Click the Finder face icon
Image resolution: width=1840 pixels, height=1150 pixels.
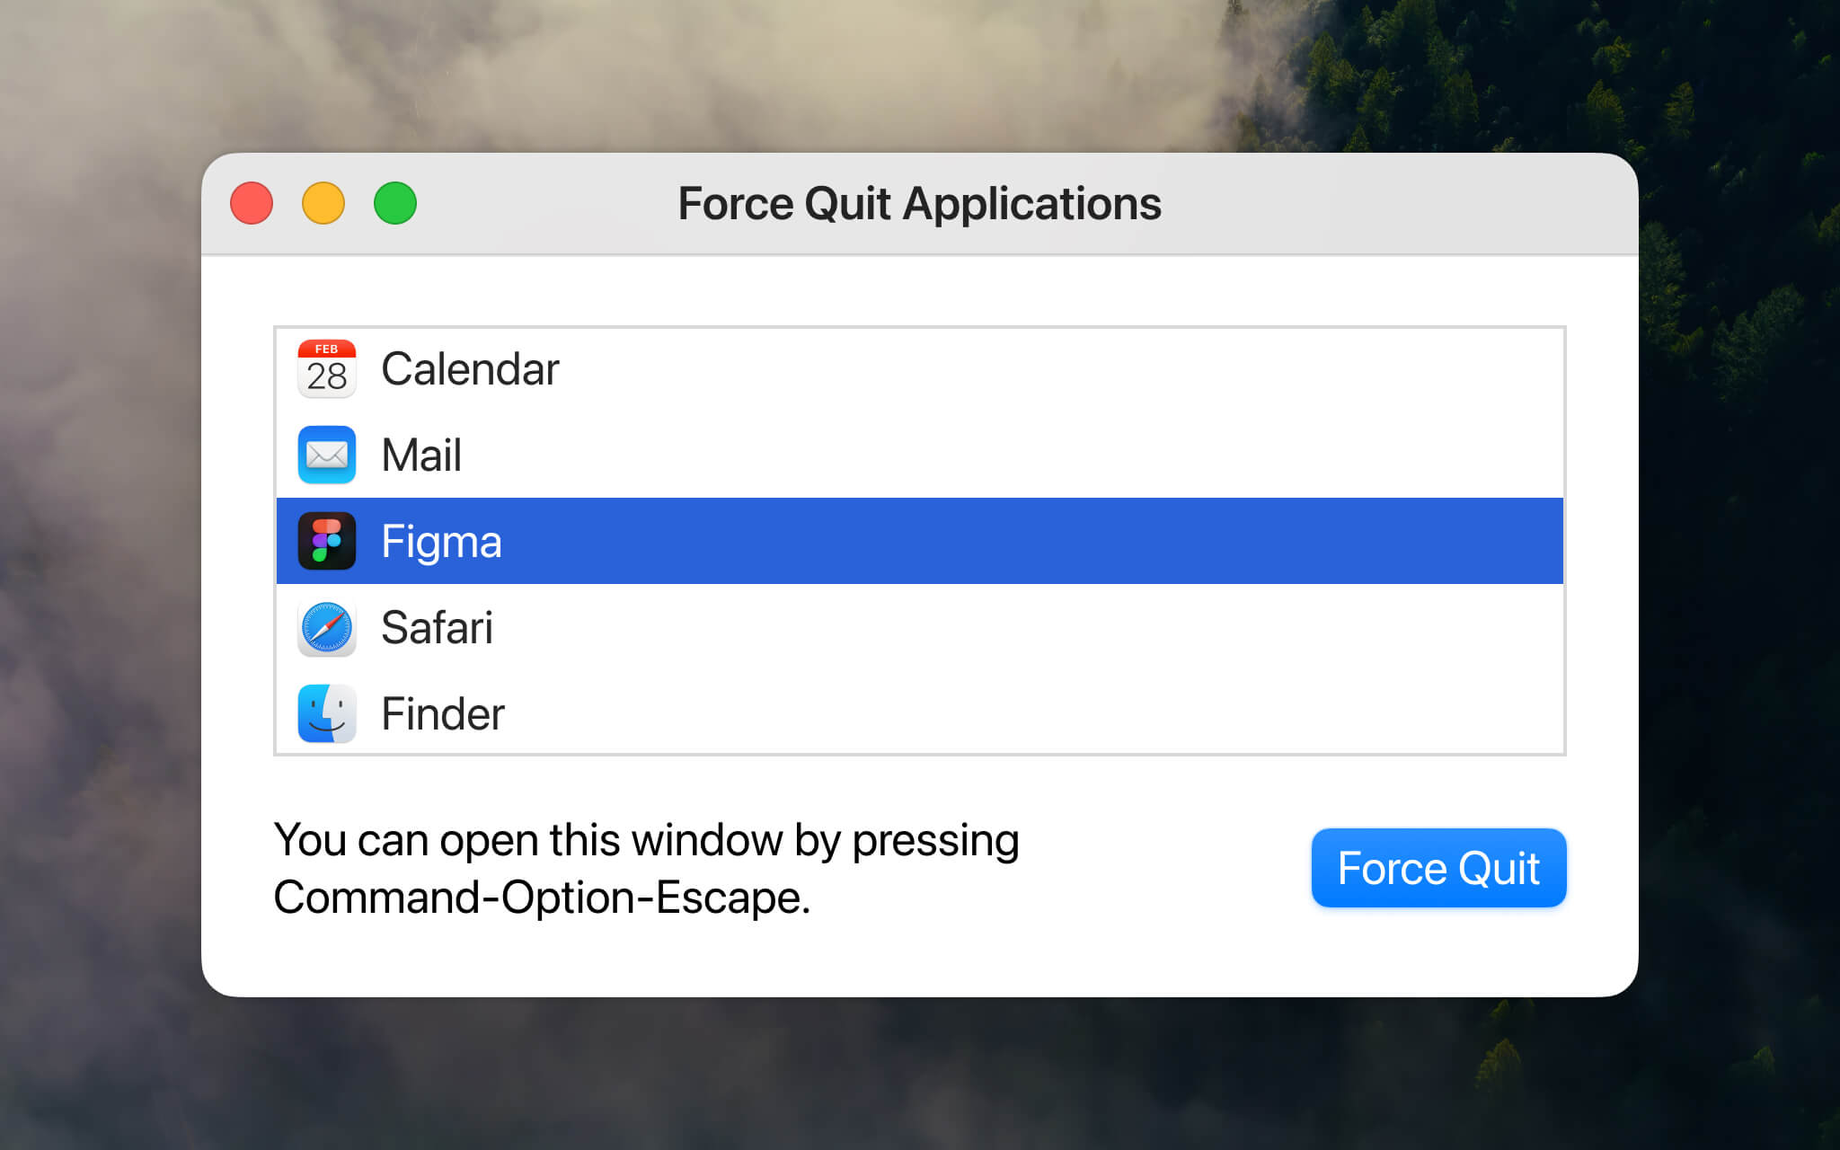click(x=326, y=713)
